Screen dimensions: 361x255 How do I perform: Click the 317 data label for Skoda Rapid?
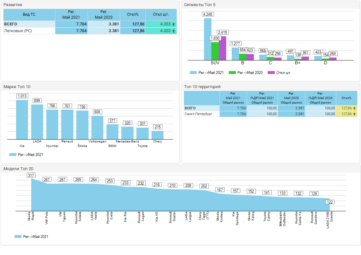(31, 175)
